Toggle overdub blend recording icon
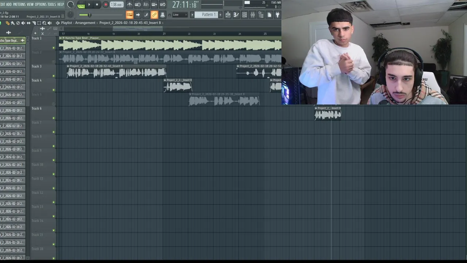 pos(154,4)
